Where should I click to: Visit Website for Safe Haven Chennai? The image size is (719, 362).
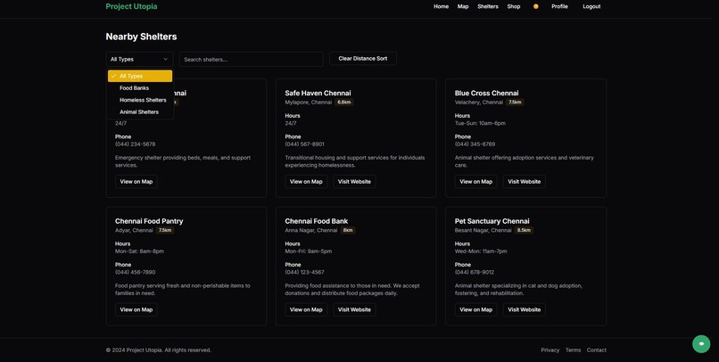[x=354, y=182]
